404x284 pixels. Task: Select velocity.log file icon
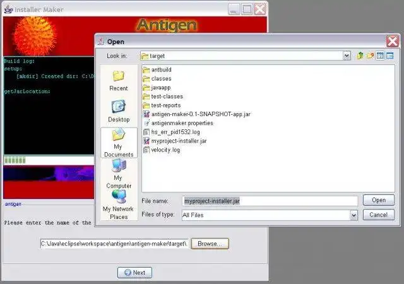pyautogui.click(x=146, y=150)
